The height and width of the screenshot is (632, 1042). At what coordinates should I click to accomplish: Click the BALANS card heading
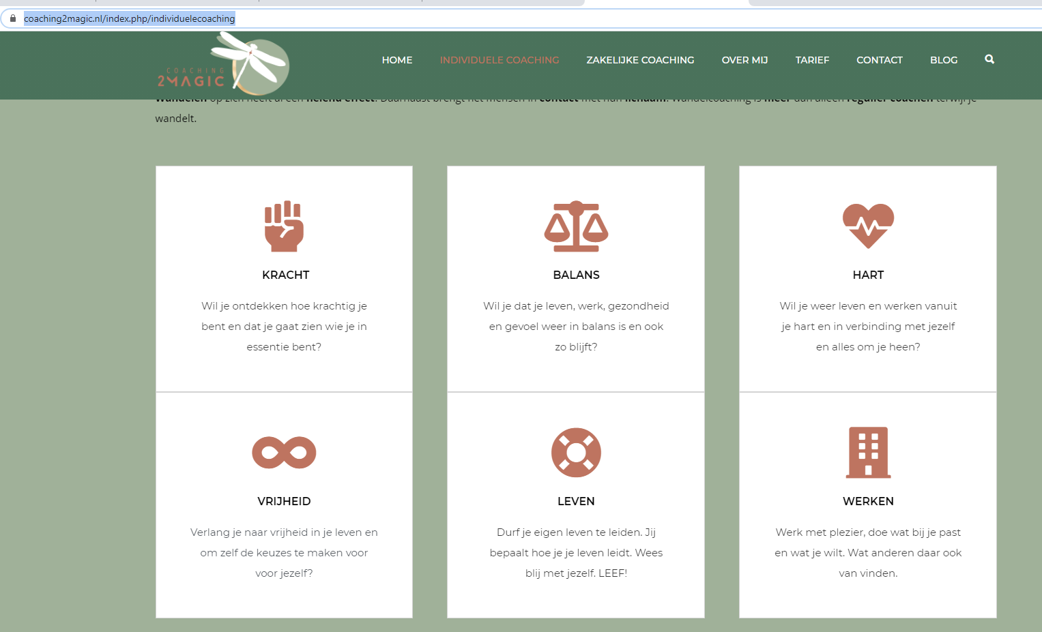pyautogui.click(x=576, y=275)
